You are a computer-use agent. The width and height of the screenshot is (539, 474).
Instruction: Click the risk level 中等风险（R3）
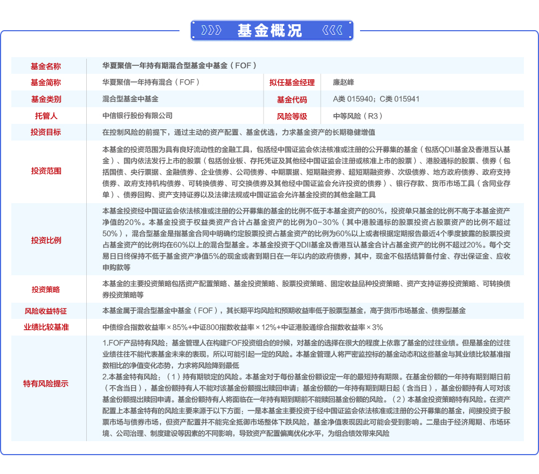point(358,116)
